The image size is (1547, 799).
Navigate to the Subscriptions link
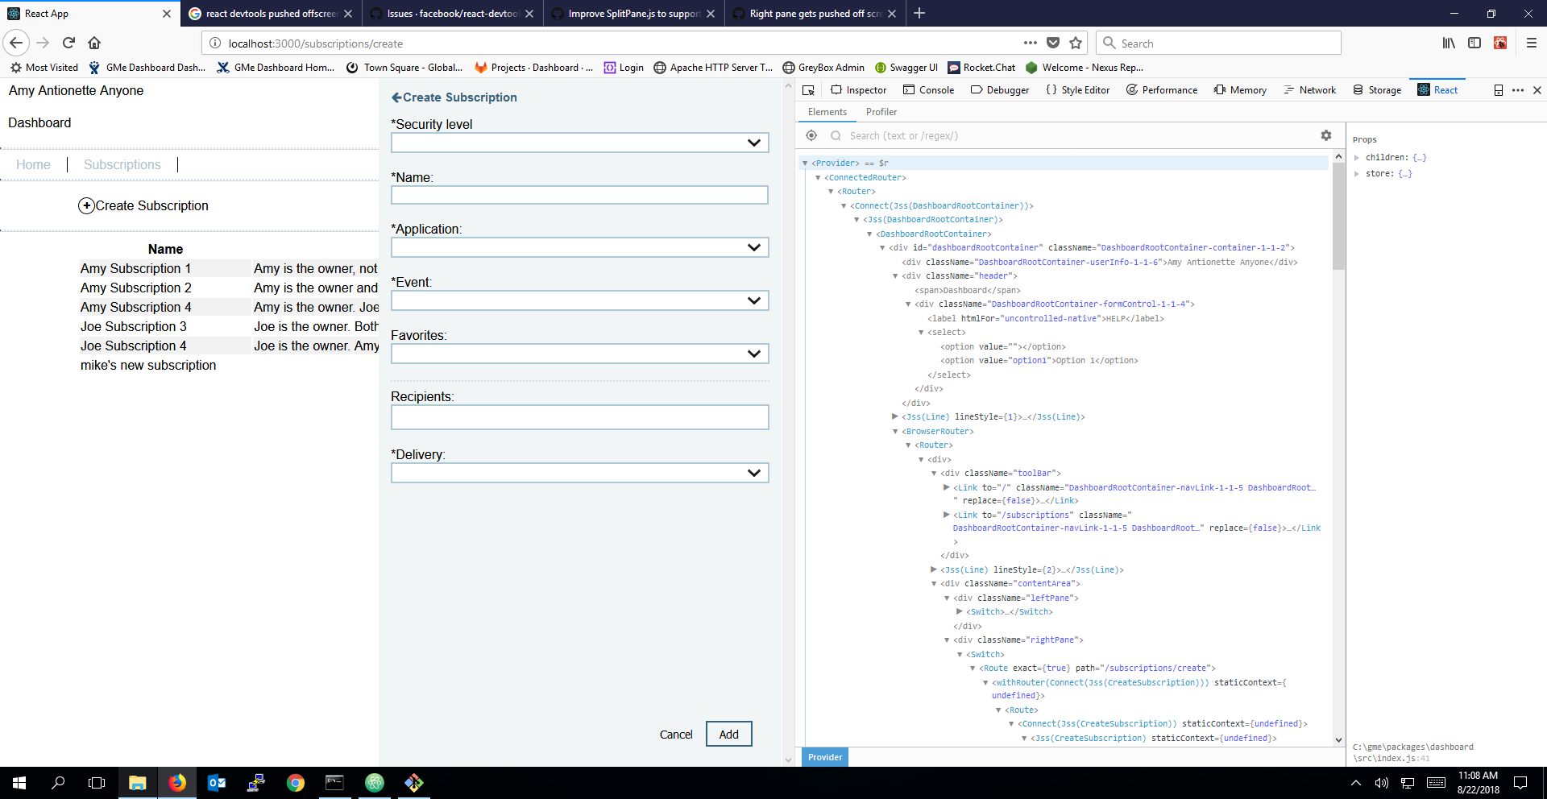(x=121, y=164)
